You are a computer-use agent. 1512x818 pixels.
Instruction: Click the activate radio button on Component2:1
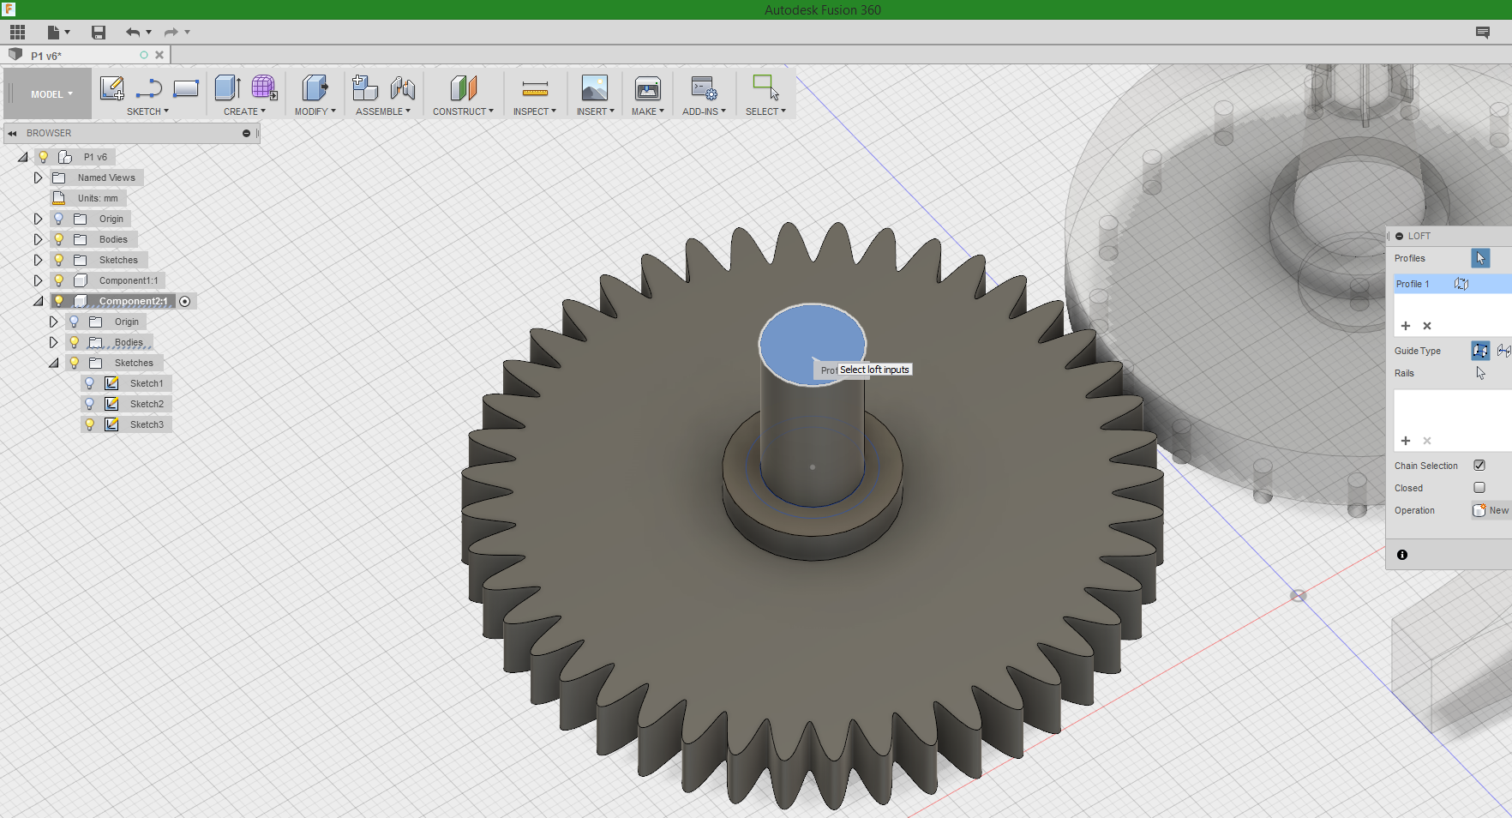[184, 301]
